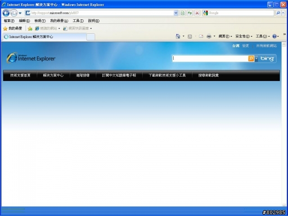The height and width of the screenshot is (216, 288).
Task: Open the 安全性(S) command bar menu
Action: (244, 36)
